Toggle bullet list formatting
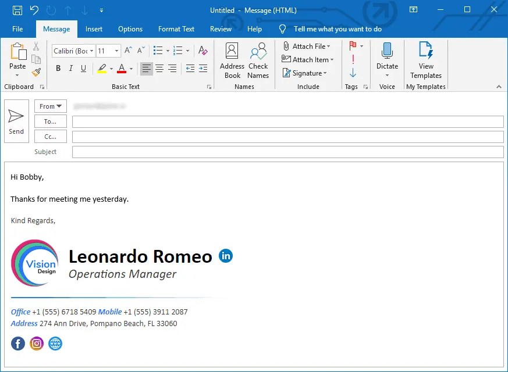The image size is (508, 372). tap(157, 50)
